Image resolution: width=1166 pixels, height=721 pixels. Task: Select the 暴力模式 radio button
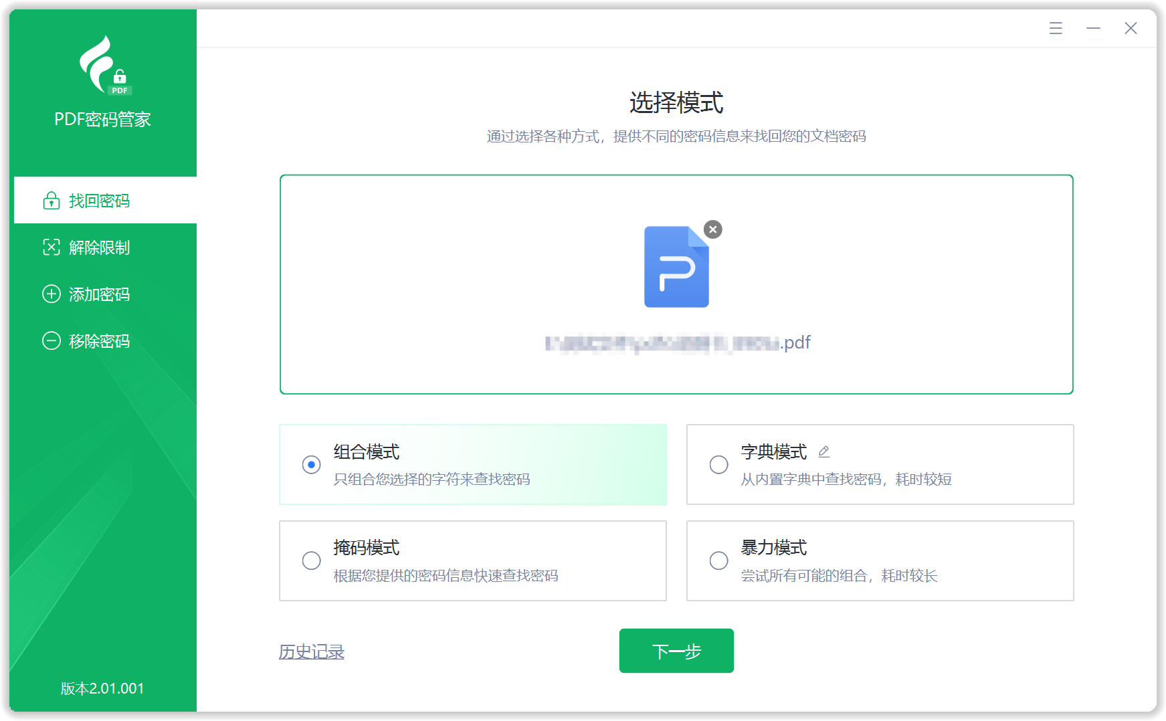click(x=718, y=560)
